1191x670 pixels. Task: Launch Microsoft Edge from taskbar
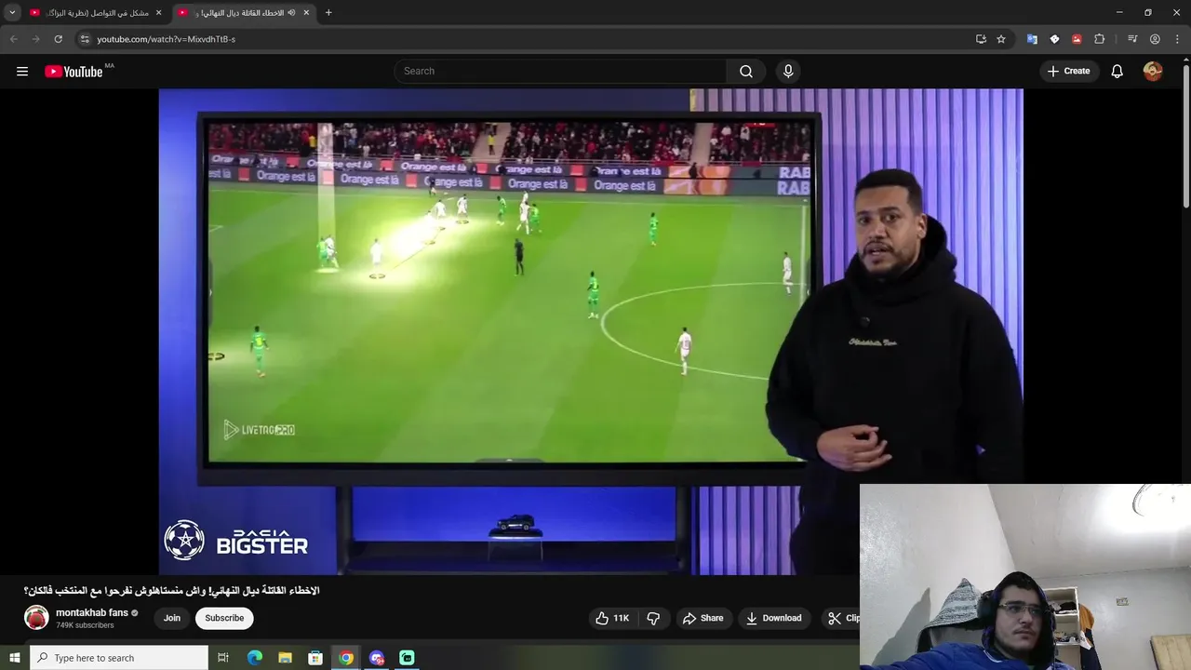(255, 658)
